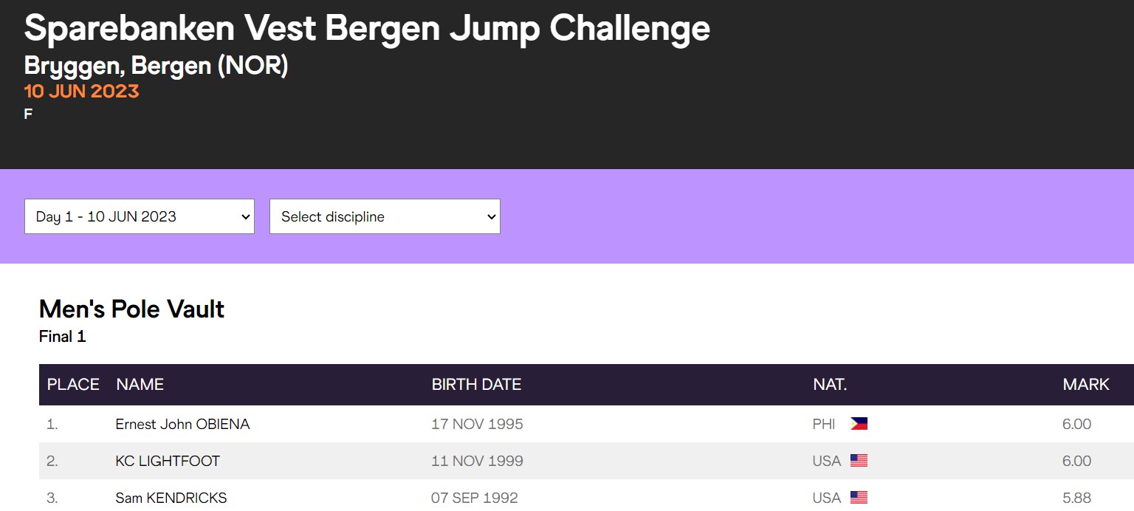Click the USA flag in Sam KENDRICKS row
The width and height of the screenshot is (1134, 511).
click(859, 498)
